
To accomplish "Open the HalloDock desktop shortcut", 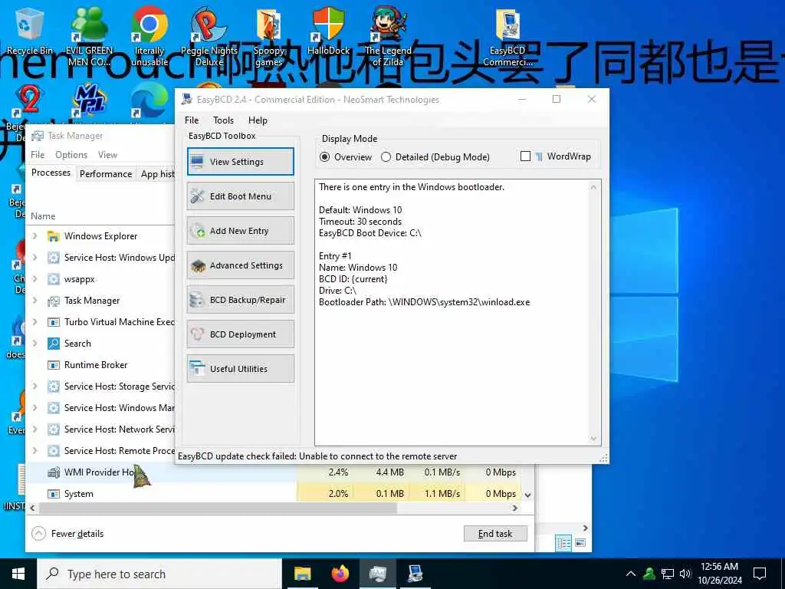I will point(328,31).
